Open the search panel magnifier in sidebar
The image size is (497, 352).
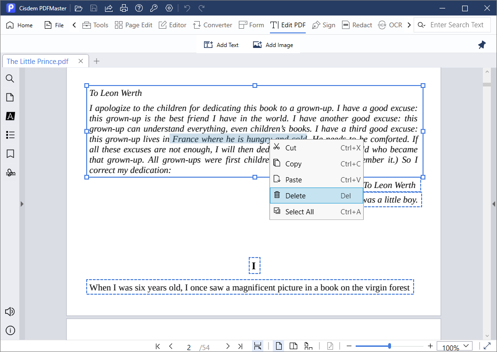[10, 78]
